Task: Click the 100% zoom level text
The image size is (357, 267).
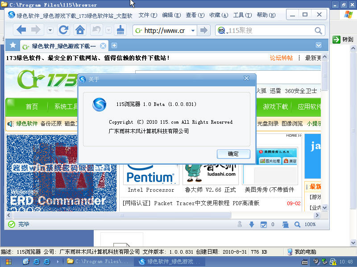Action: point(310,225)
